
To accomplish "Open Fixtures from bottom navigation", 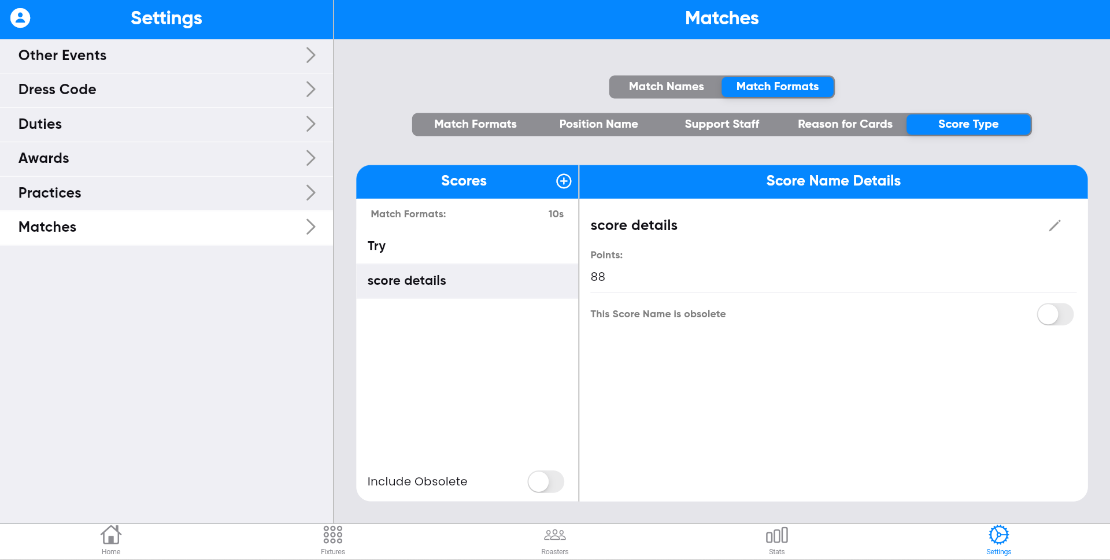I will (x=333, y=540).
